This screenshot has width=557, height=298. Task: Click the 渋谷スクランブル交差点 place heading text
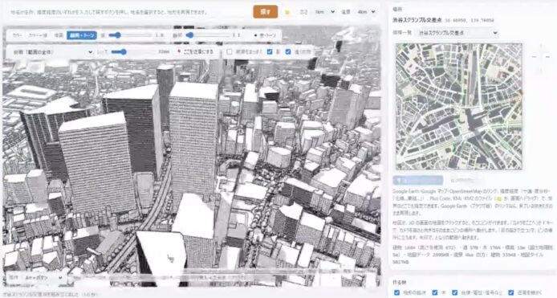(x=417, y=20)
